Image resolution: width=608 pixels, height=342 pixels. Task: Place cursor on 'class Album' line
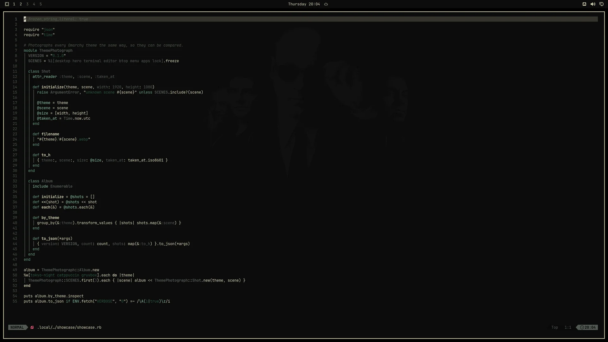(40, 181)
